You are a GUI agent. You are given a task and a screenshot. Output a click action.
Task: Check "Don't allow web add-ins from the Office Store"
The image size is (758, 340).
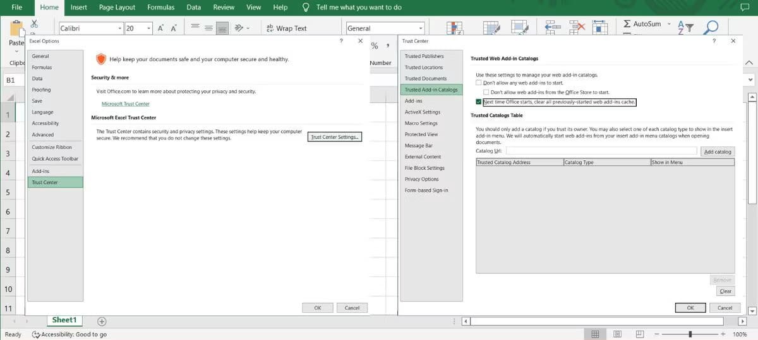486,92
